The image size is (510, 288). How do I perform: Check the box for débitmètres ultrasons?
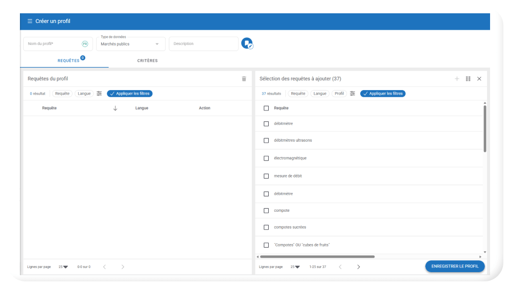[x=266, y=141]
